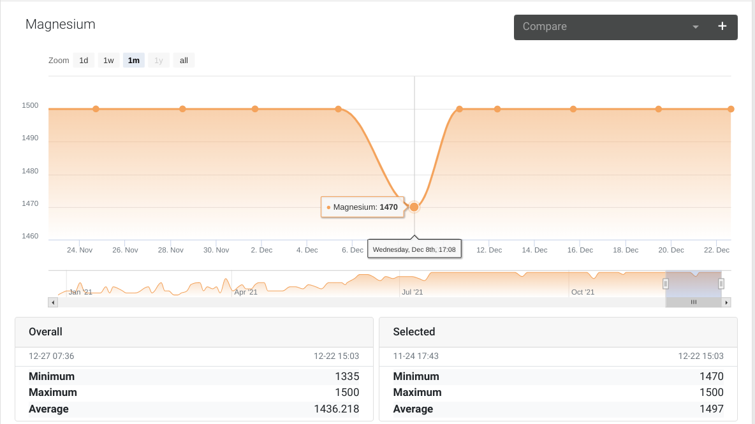Set chart zoom to 1w

point(109,60)
